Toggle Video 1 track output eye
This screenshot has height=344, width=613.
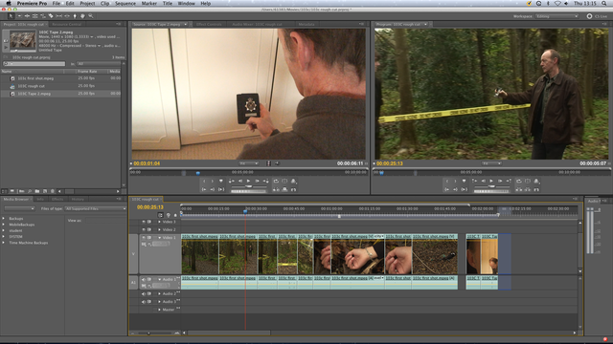[144, 238]
